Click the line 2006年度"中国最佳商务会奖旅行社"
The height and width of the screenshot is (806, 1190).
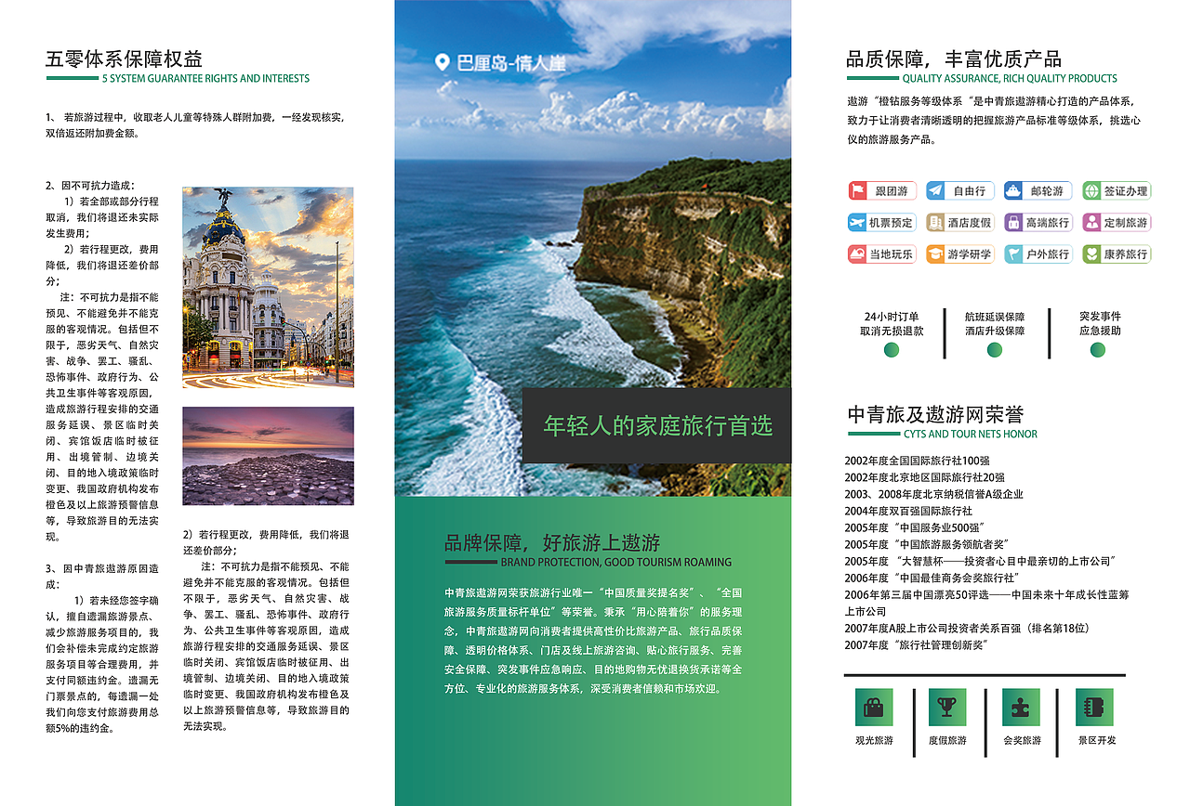point(932,578)
